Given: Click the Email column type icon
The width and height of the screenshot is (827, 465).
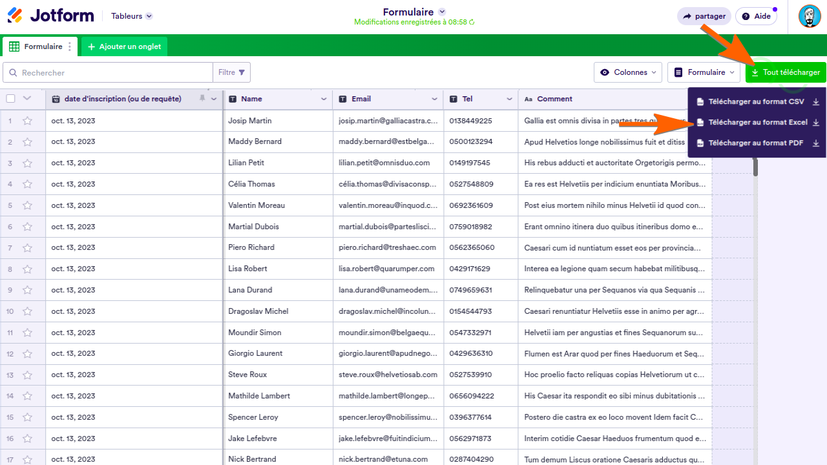Looking at the screenshot, I should click(344, 99).
